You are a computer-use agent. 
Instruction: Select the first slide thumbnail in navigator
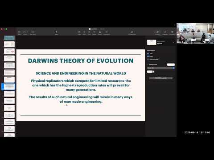click(x=9, y=38)
